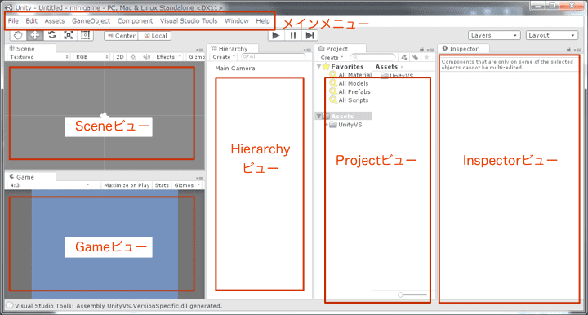Screen dimensions: 588x315
Task: Open Inspector panel options menu icon
Action: click(577, 50)
